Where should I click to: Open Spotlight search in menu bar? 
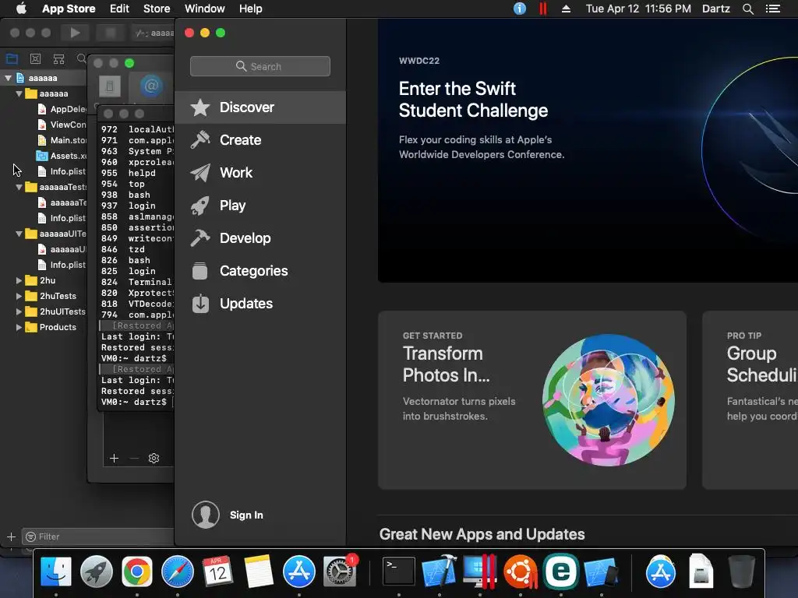pyautogui.click(x=747, y=9)
